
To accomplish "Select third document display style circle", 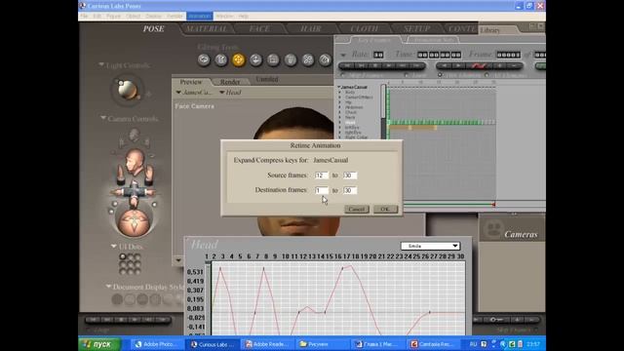I will 142,299.
